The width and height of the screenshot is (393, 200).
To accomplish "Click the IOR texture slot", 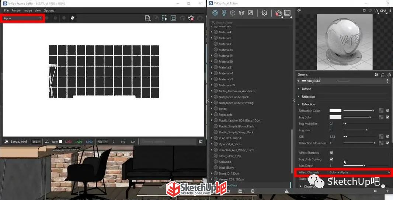I will (381, 136).
